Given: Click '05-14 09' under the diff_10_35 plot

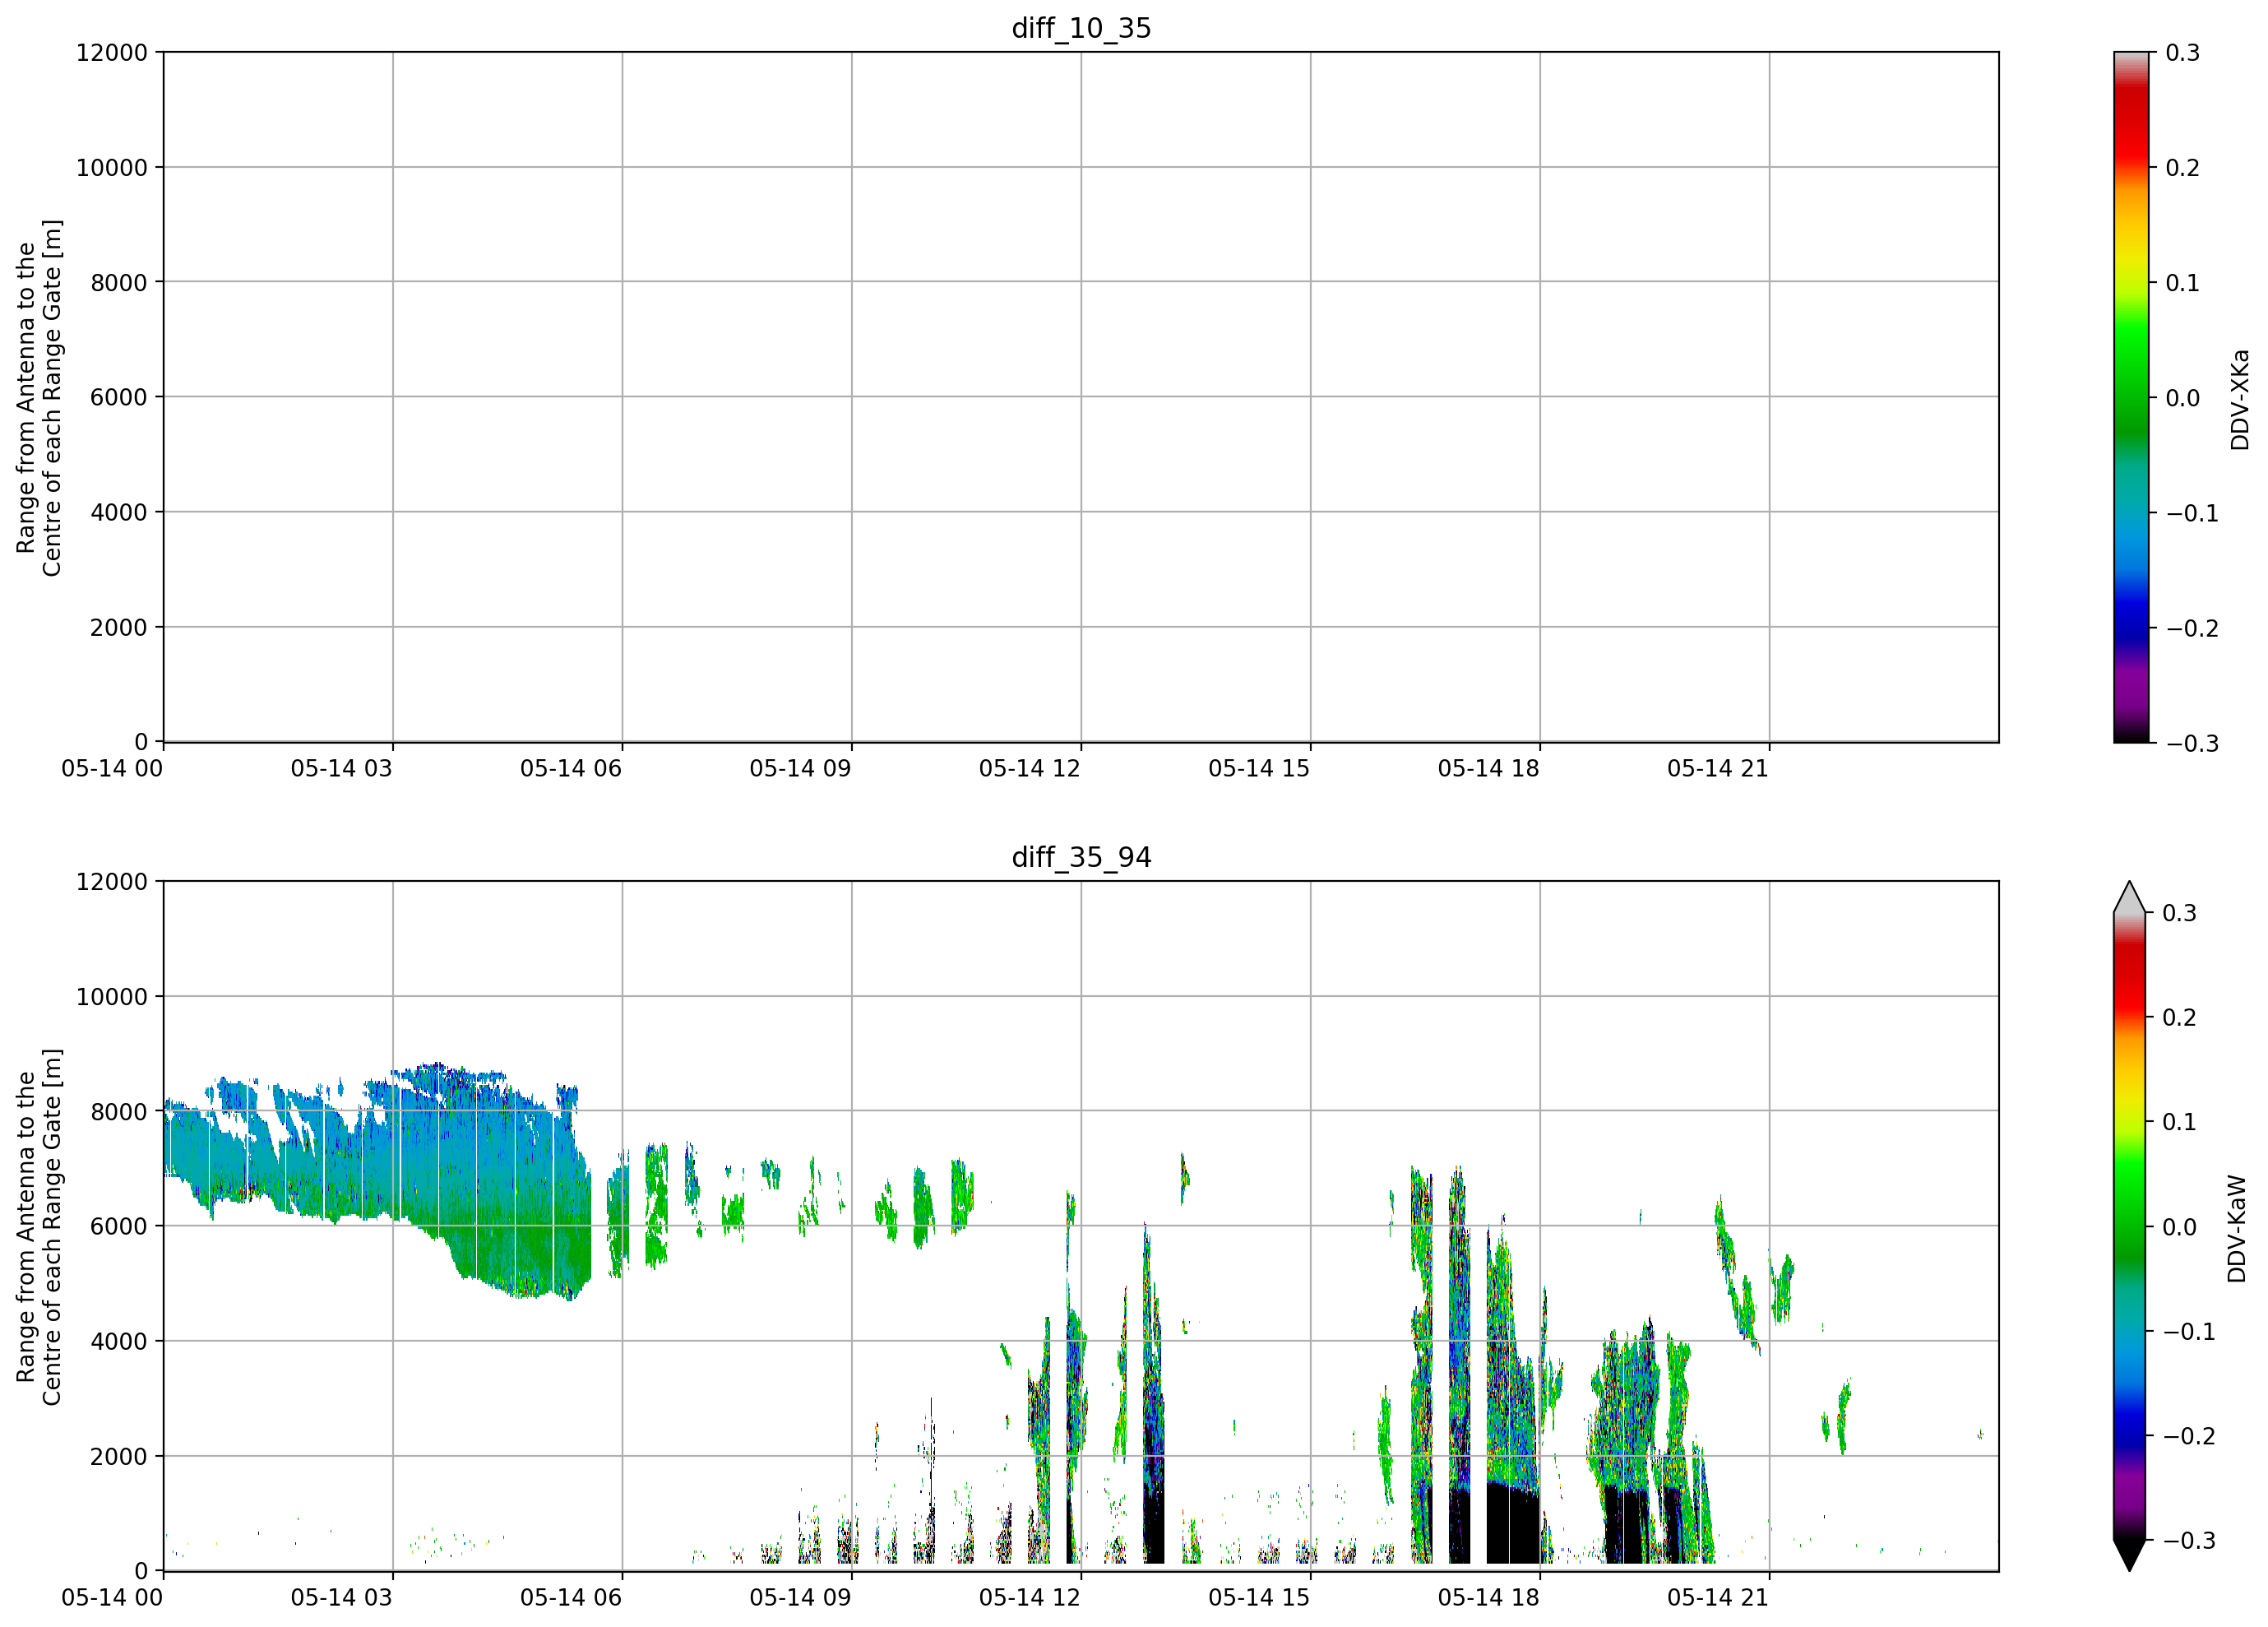Looking at the screenshot, I should click(x=801, y=768).
